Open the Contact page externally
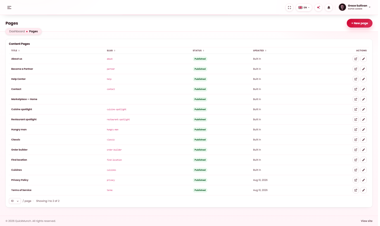This screenshot has height=226, width=380. click(x=356, y=89)
